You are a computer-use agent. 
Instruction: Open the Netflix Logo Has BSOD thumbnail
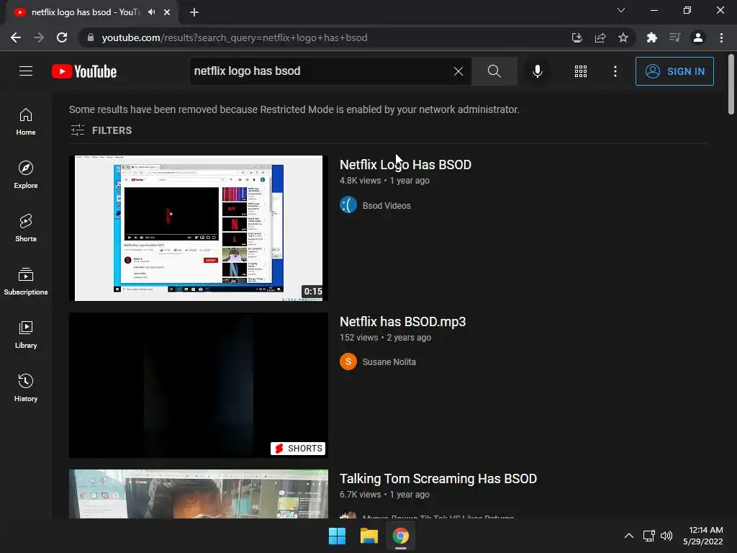coord(199,228)
